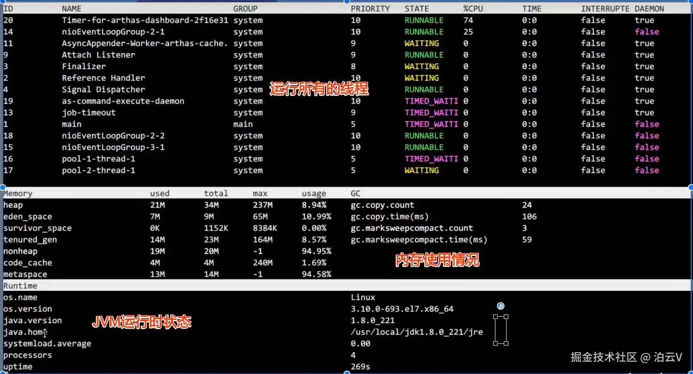Click pink false daemon value for pool-2-thread-1
The image size is (693, 374).
coord(647,170)
